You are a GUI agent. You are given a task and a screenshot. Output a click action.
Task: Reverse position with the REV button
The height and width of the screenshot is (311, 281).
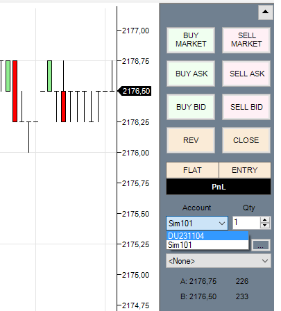191,140
